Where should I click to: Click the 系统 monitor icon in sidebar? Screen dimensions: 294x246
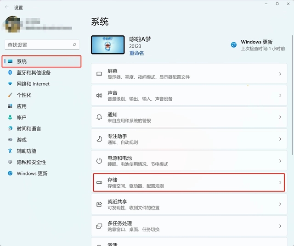point(10,61)
